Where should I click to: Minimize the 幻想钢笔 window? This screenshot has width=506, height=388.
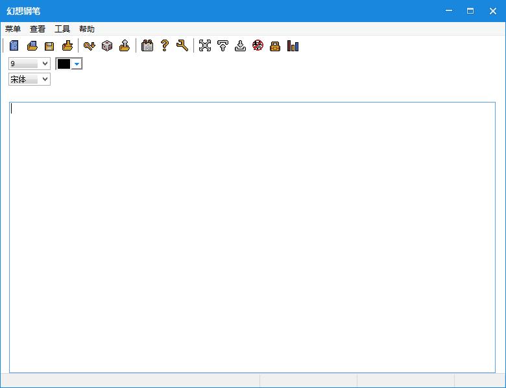point(449,11)
